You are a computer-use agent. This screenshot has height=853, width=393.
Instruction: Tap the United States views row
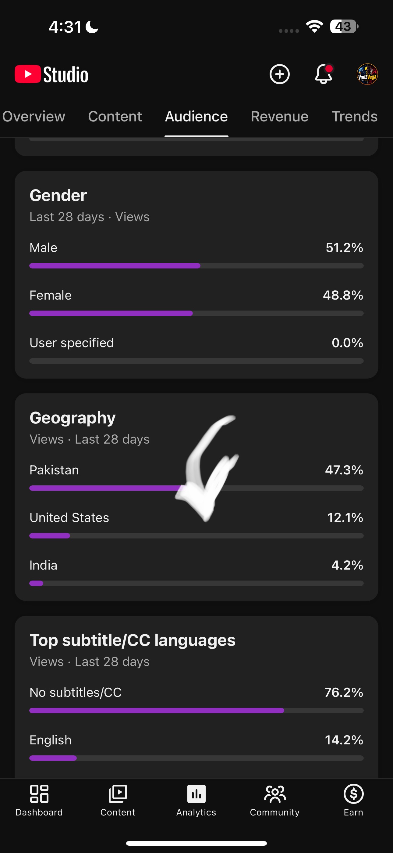coord(196,524)
